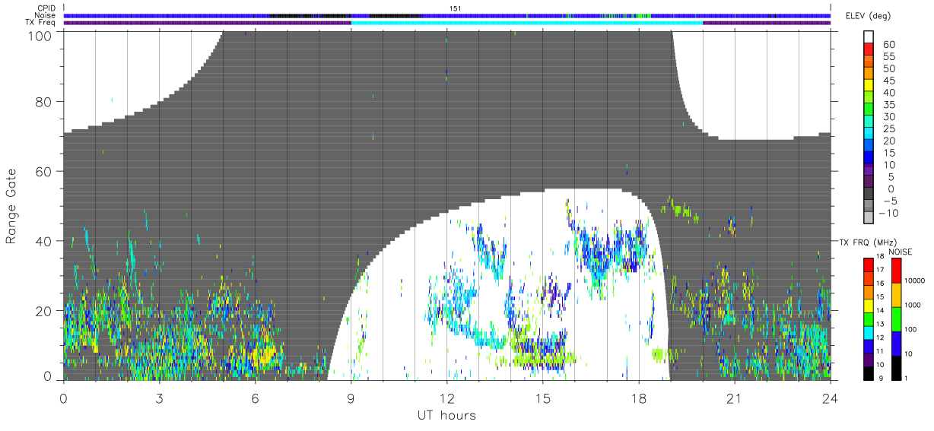Pick the black bottom segment of NOISE bar
The height and width of the screenshot is (431, 934).
pyautogui.click(x=896, y=369)
